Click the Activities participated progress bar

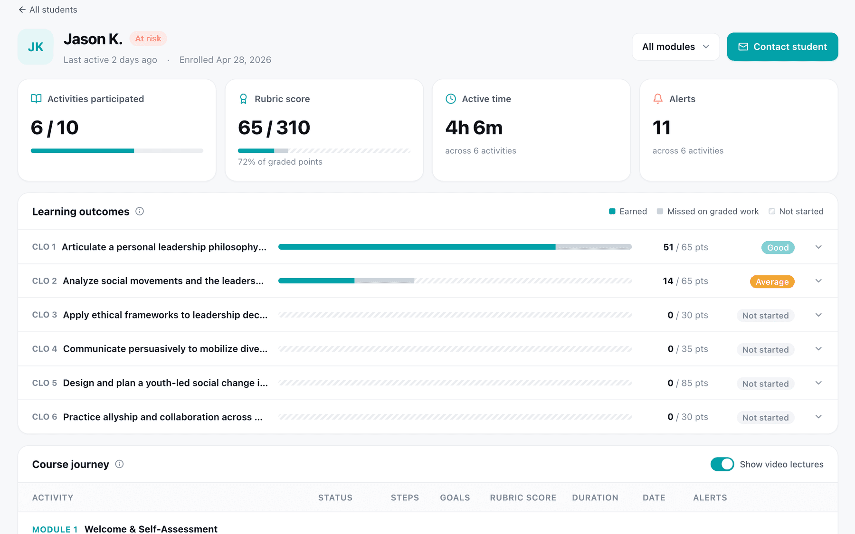click(117, 151)
